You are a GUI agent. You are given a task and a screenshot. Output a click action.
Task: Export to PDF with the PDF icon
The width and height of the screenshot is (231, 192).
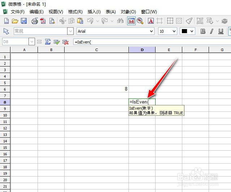click(x=43, y=21)
